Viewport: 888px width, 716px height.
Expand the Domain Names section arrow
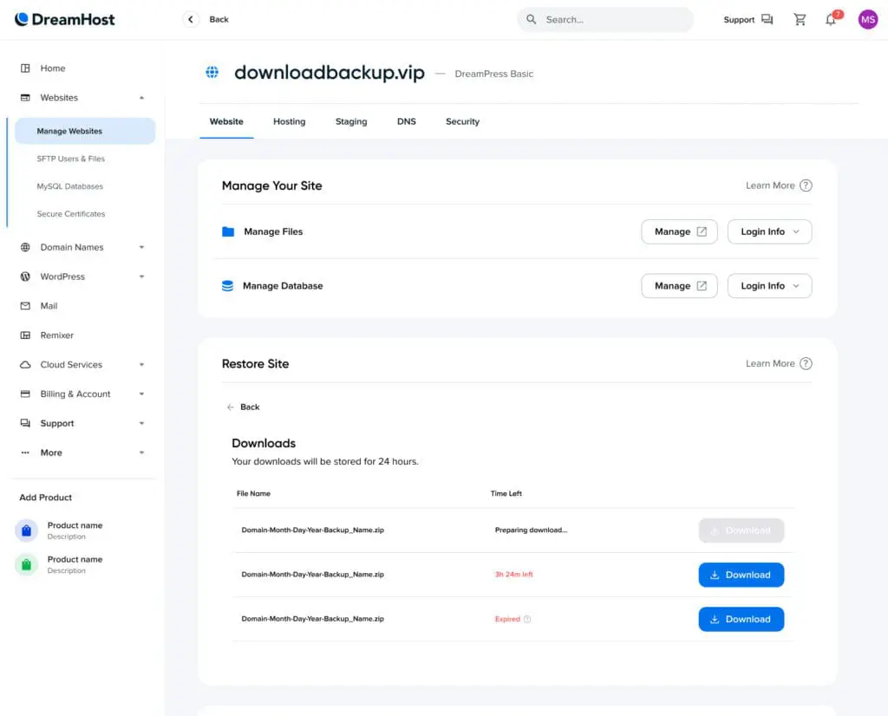141,247
